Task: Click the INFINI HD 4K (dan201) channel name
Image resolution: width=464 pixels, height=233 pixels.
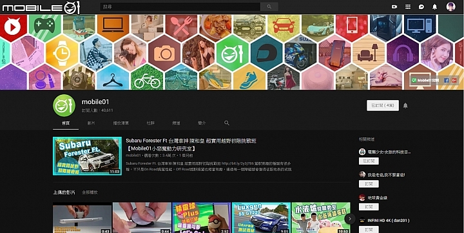Action: tap(389, 221)
